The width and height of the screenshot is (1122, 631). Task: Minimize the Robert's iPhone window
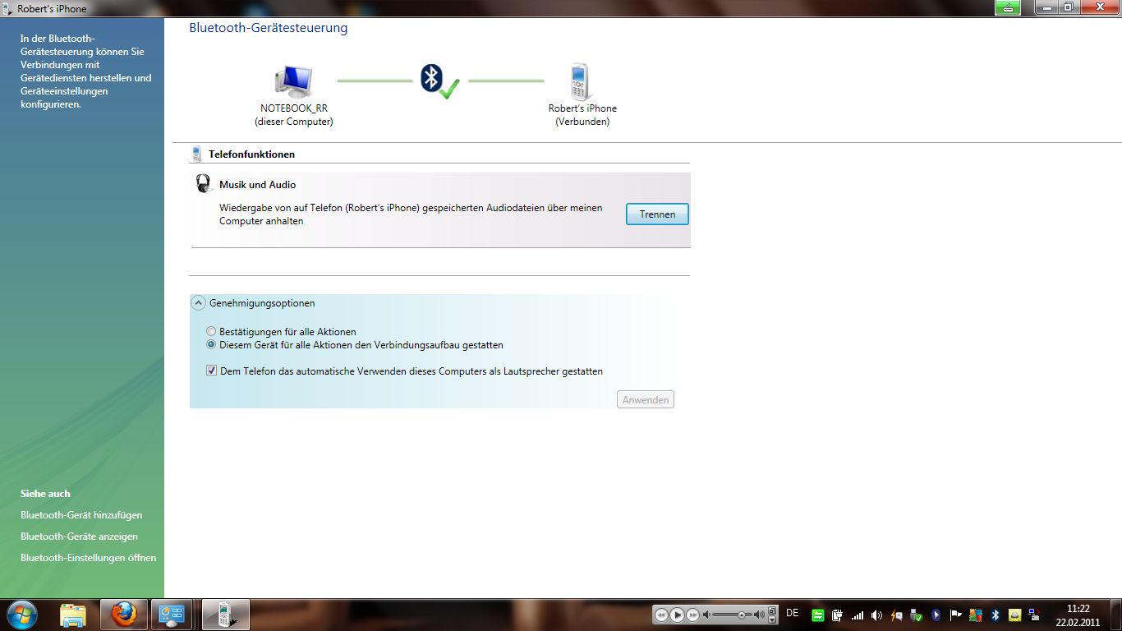[x=1046, y=7]
